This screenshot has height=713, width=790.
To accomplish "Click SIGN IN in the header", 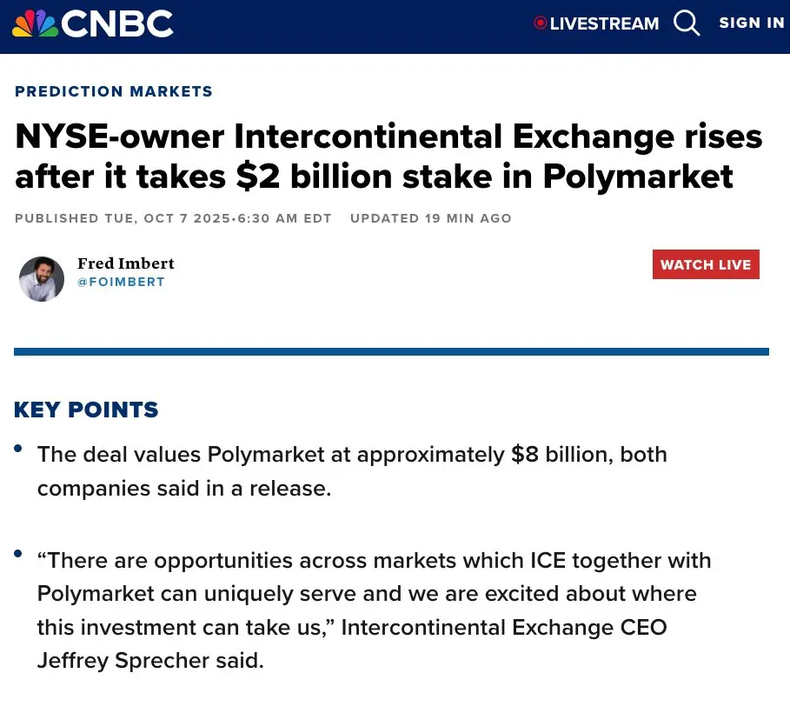I will (751, 23).
